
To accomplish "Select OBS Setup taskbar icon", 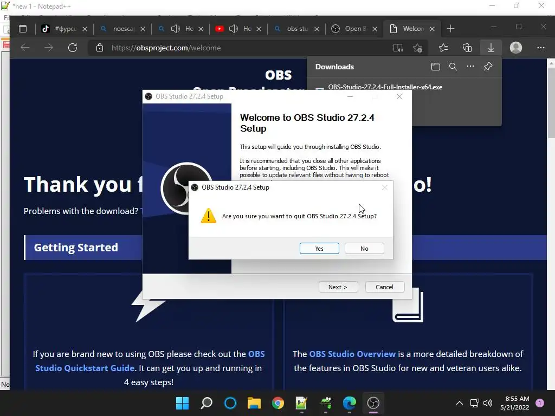I will 373,403.
